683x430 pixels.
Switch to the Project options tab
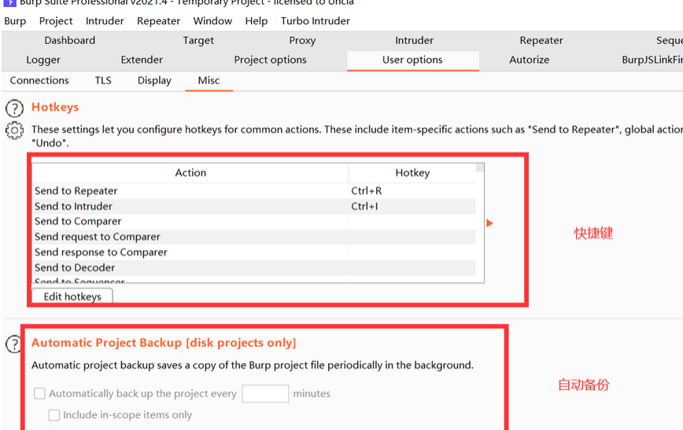coord(270,60)
